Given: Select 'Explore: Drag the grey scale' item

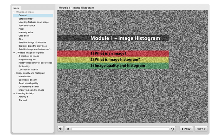Looking at the screenshot, I should [x=33, y=46].
